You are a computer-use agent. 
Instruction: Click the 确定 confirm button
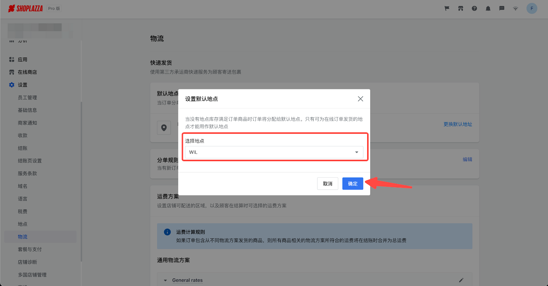(353, 184)
